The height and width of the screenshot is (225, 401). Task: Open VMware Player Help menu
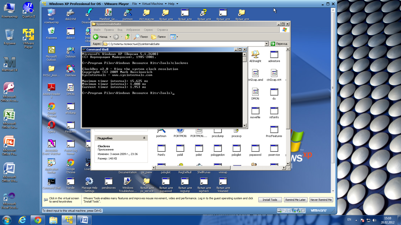pyautogui.click(x=173, y=4)
